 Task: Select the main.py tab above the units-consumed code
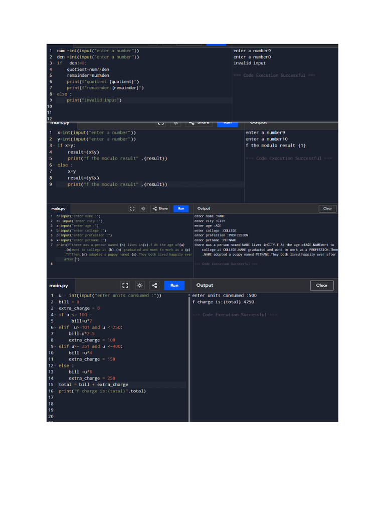pos(59,286)
